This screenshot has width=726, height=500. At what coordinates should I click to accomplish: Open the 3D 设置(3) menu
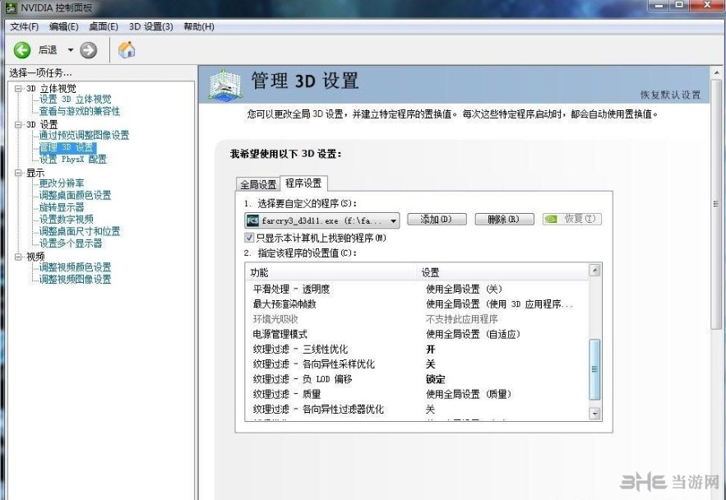coord(151,27)
